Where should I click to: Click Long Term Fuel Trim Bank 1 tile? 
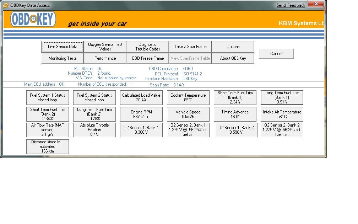tap(282, 97)
